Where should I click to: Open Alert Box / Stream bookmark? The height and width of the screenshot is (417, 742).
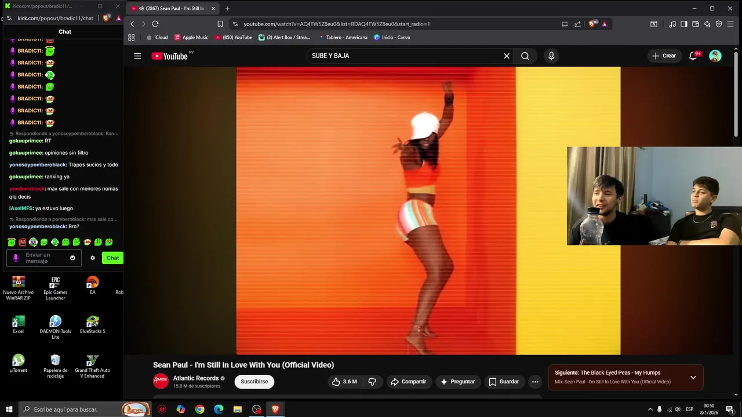[285, 37]
